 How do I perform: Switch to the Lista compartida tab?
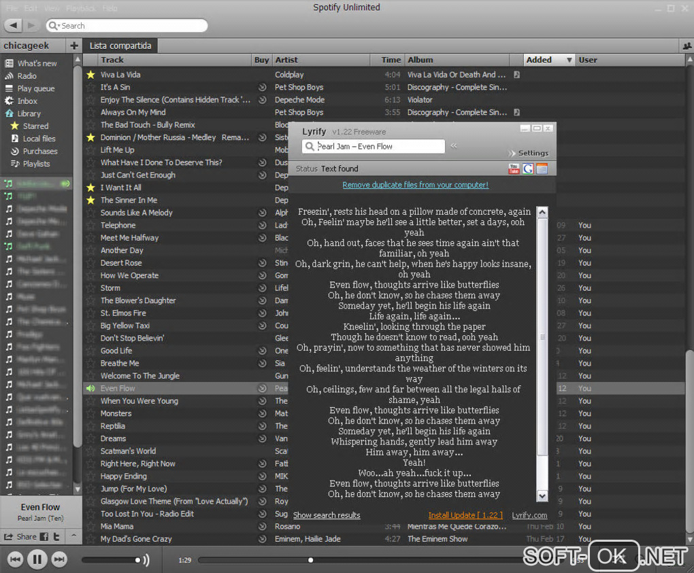pos(120,46)
